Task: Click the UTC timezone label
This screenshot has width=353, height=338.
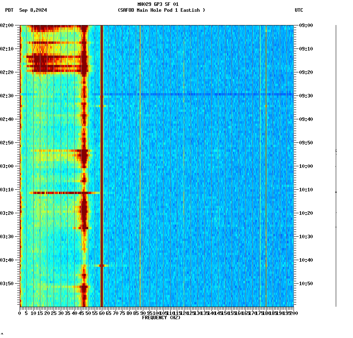Action: (299, 11)
